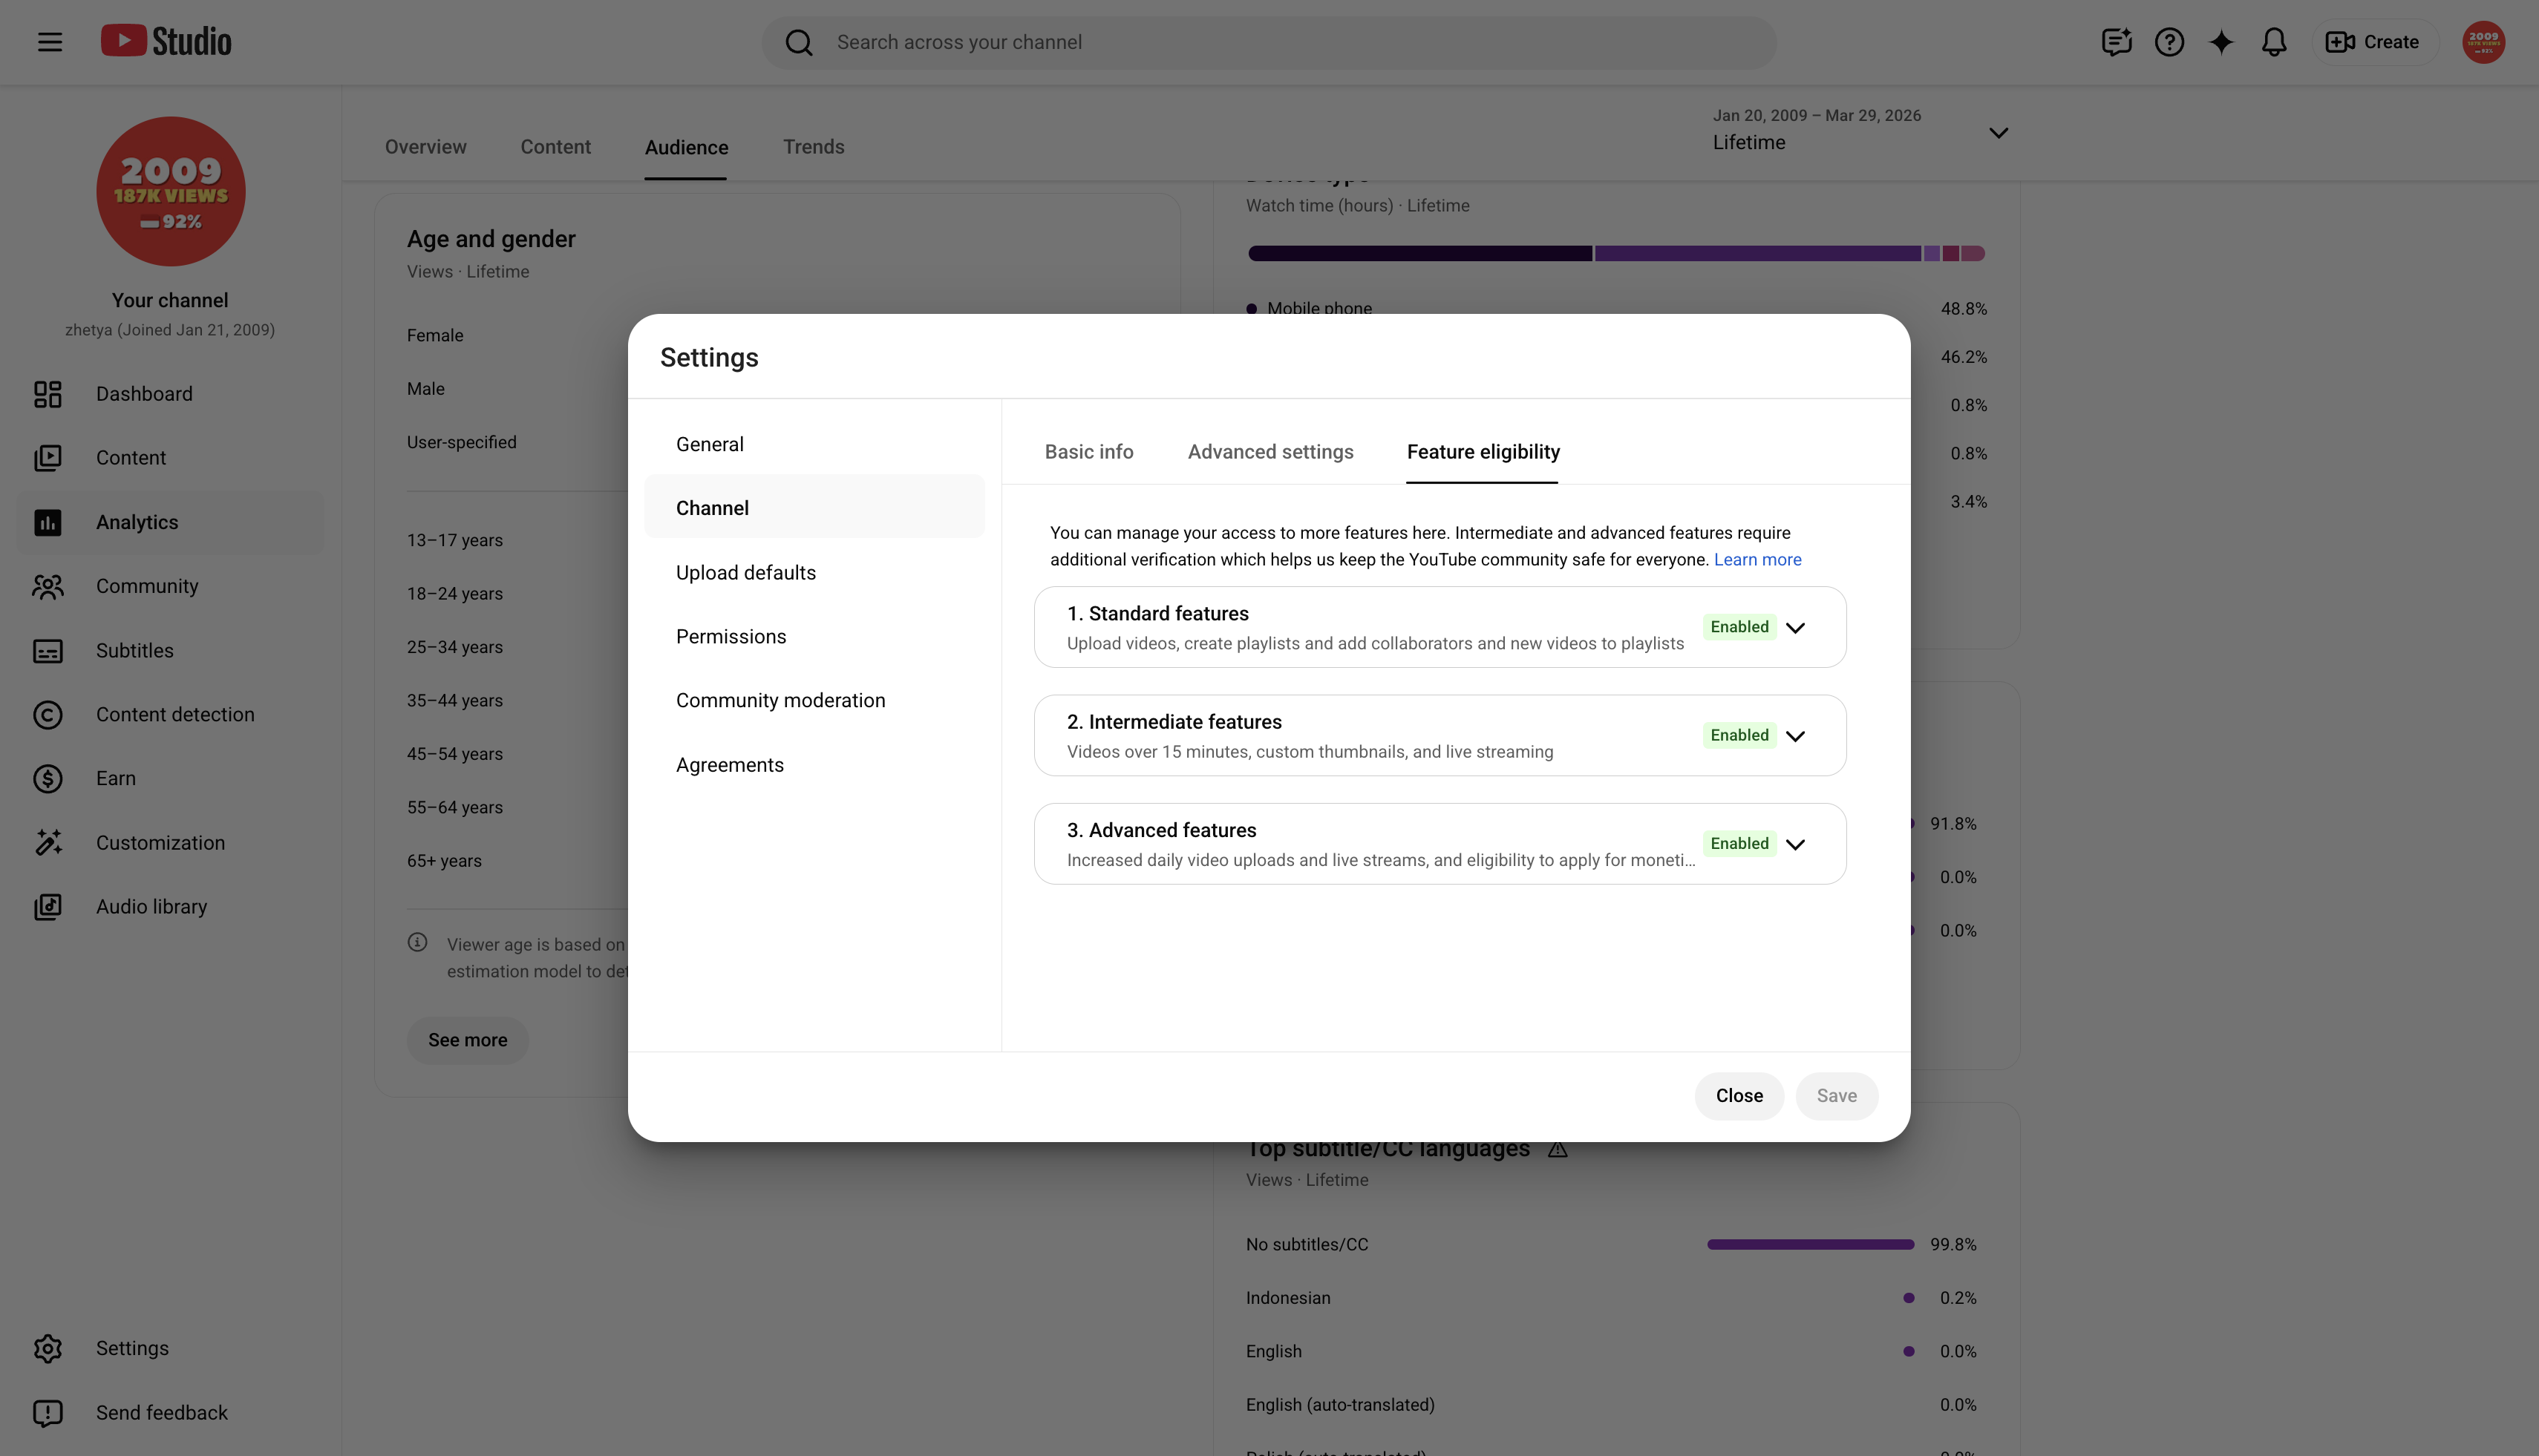Open the Help question mark icon

point(2169,42)
